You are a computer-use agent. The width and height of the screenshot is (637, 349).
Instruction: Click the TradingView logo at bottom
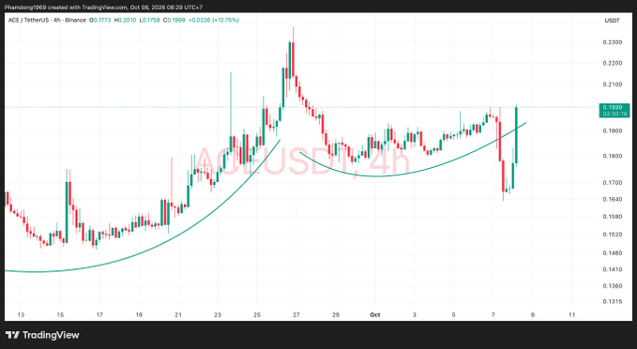pyautogui.click(x=42, y=335)
